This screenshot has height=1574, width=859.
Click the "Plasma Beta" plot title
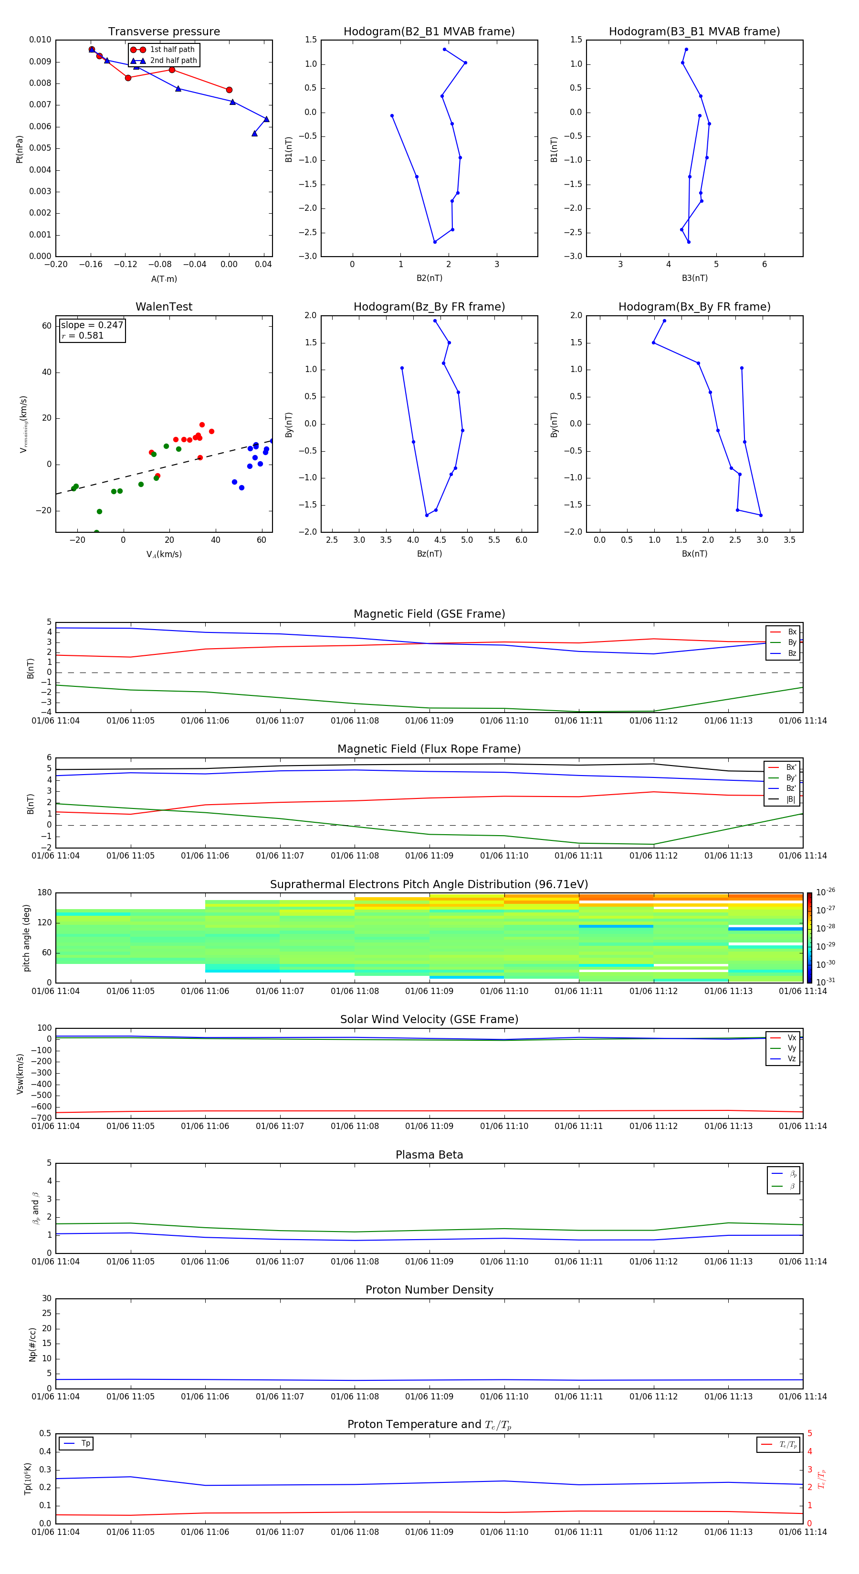[x=429, y=1155]
